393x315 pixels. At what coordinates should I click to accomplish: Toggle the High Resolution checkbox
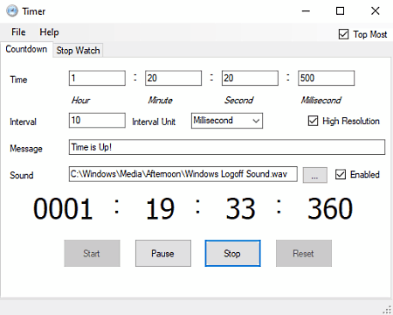pos(313,121)
